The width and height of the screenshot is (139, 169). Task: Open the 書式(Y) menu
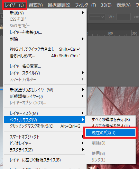36,5
